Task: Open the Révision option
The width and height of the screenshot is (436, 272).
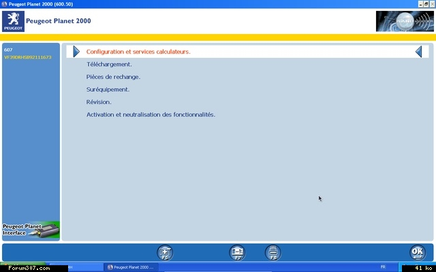Action: click(99, 102)
